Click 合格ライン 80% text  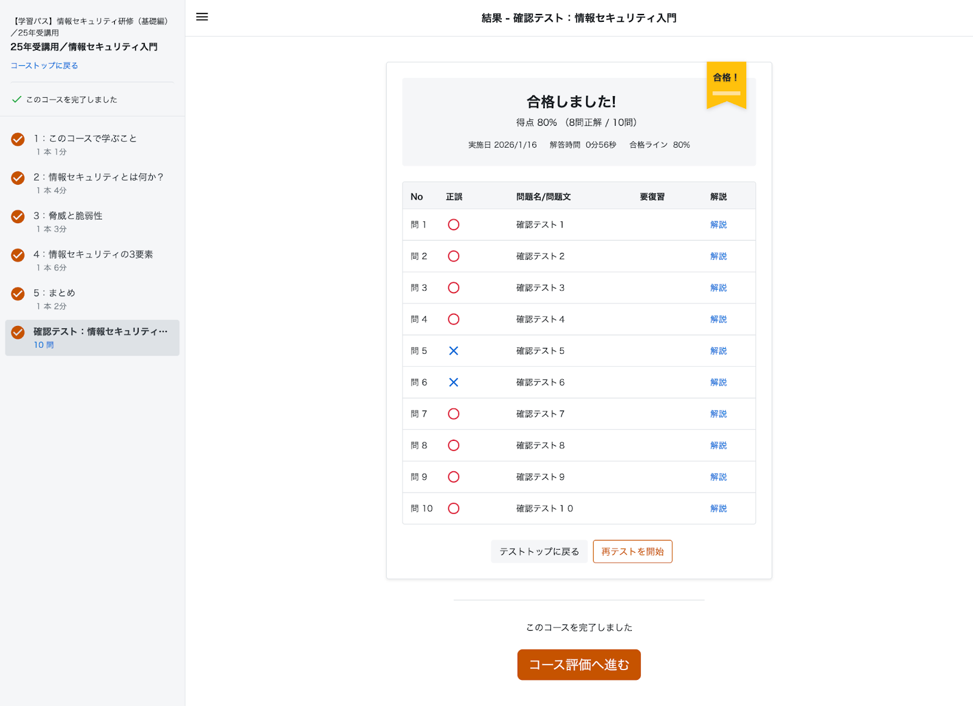(x=660, y=145)
